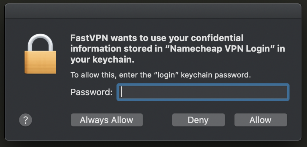Screen dimensions: 307x147
Task: Click the gold padlock icon
Action: click(x=40, y=54)
